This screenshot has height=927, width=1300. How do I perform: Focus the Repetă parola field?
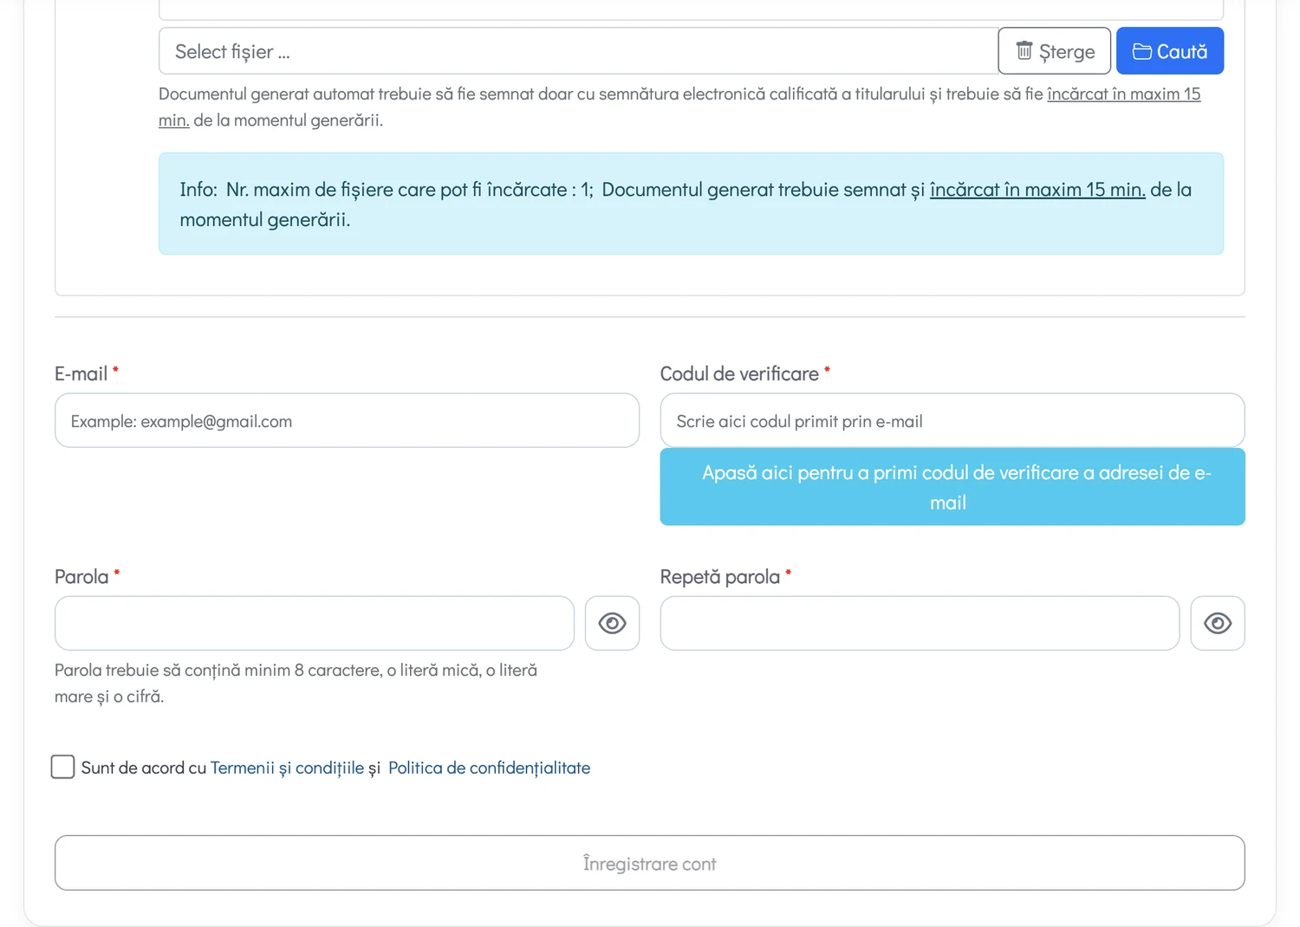point(920,623)
